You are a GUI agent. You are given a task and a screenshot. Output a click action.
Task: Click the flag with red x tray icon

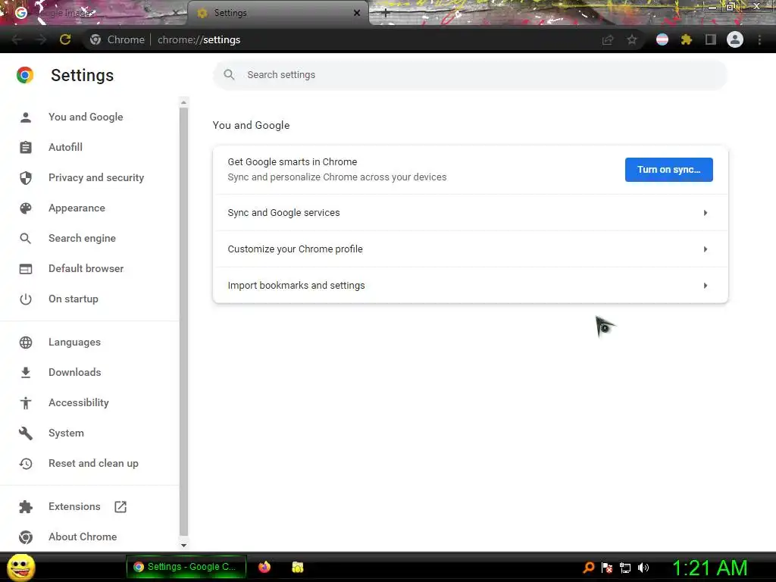[607, 568]
